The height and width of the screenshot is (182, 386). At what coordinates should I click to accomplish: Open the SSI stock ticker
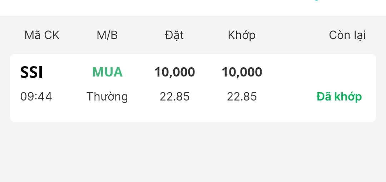coord(31,73)
